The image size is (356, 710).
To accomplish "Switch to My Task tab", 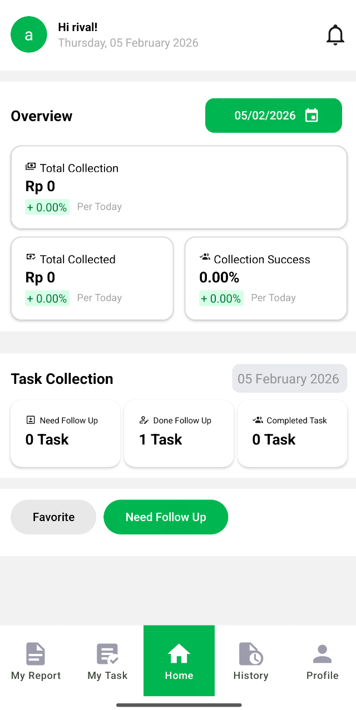I will [x=107, y=661].
